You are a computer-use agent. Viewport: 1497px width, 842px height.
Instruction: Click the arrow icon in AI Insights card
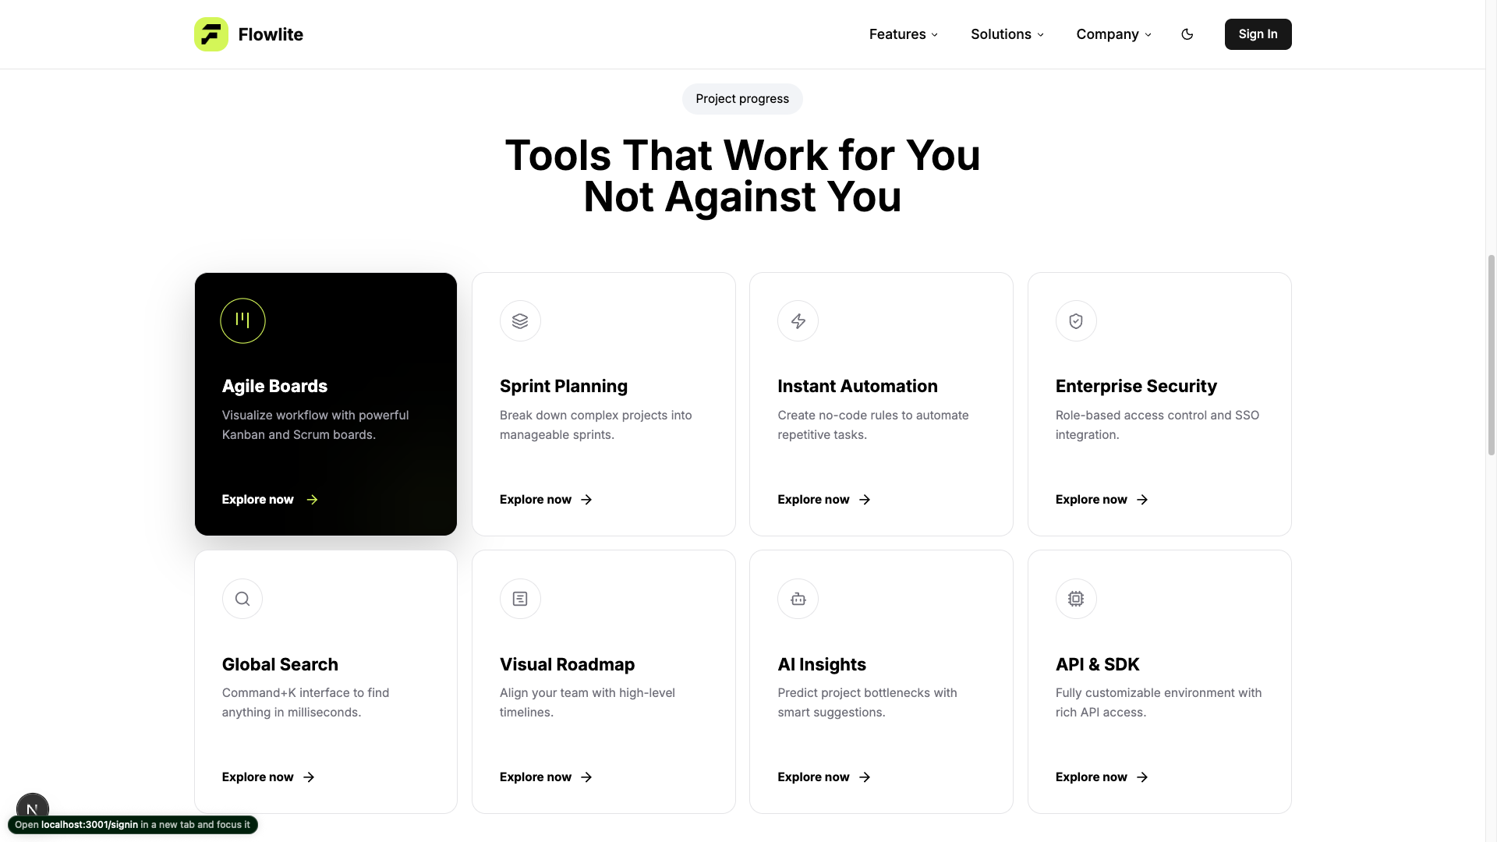coord(865,777)
